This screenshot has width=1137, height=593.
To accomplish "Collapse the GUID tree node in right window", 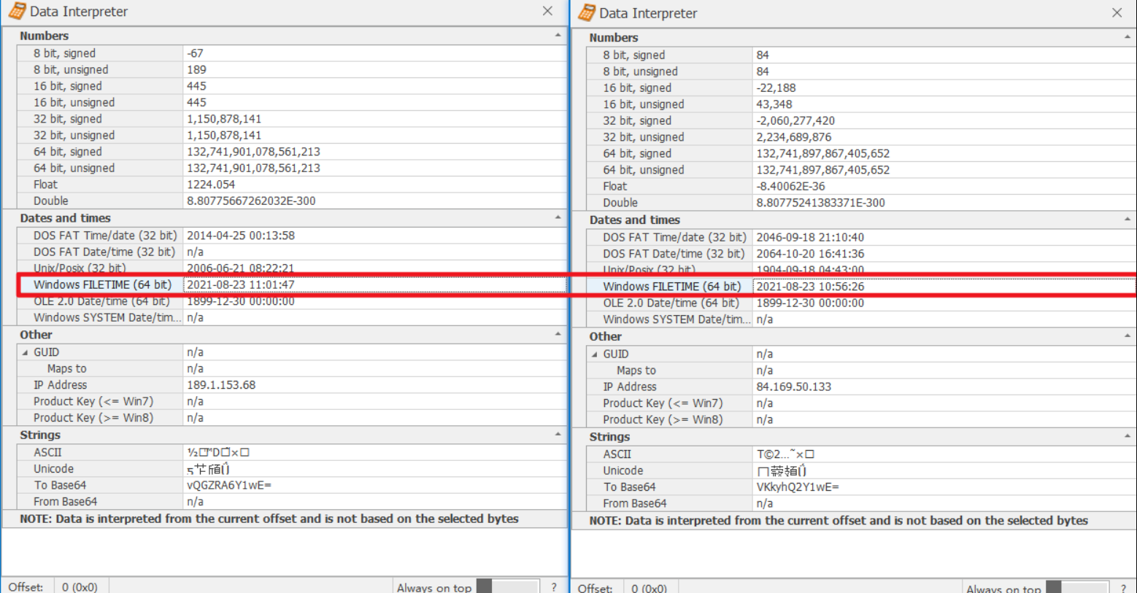I will [594, 354].
